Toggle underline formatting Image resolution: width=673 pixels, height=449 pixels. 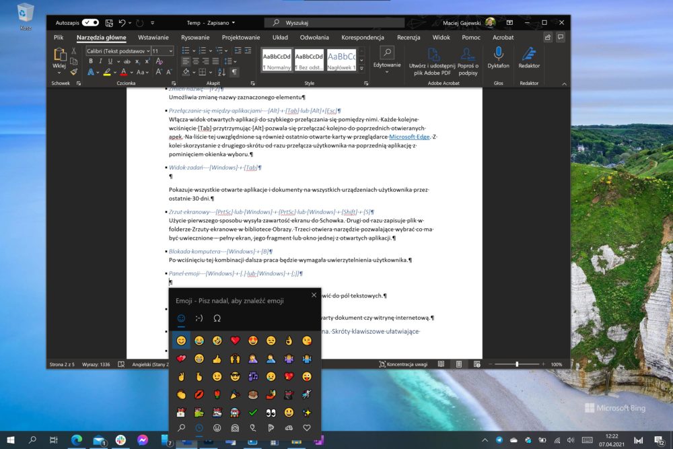110,61
